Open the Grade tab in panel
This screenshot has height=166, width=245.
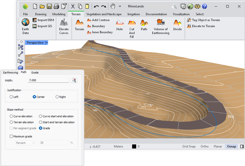pyautogui.click(x=35, y=73)
